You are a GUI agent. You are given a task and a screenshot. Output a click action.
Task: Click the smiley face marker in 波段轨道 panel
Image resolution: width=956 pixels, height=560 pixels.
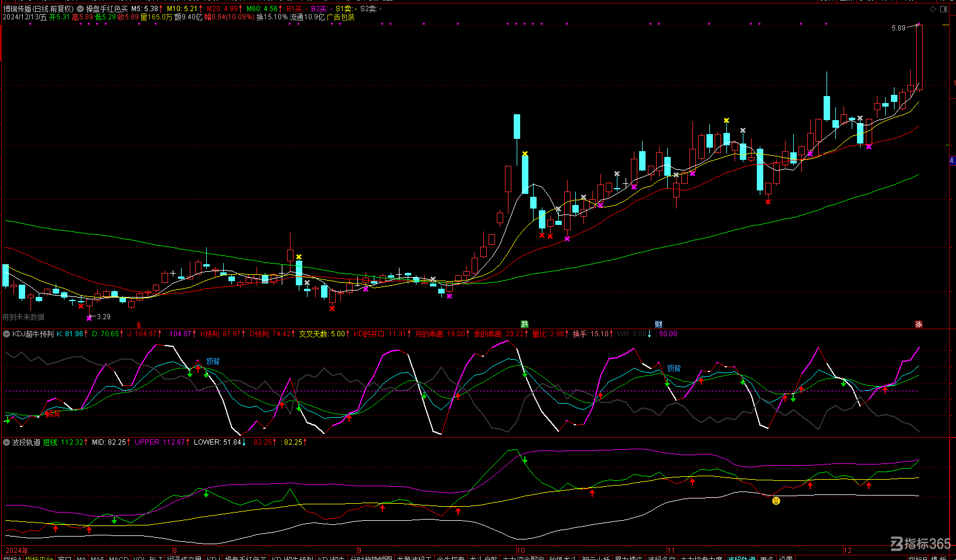pyautogui.click(x=776, y=501)
